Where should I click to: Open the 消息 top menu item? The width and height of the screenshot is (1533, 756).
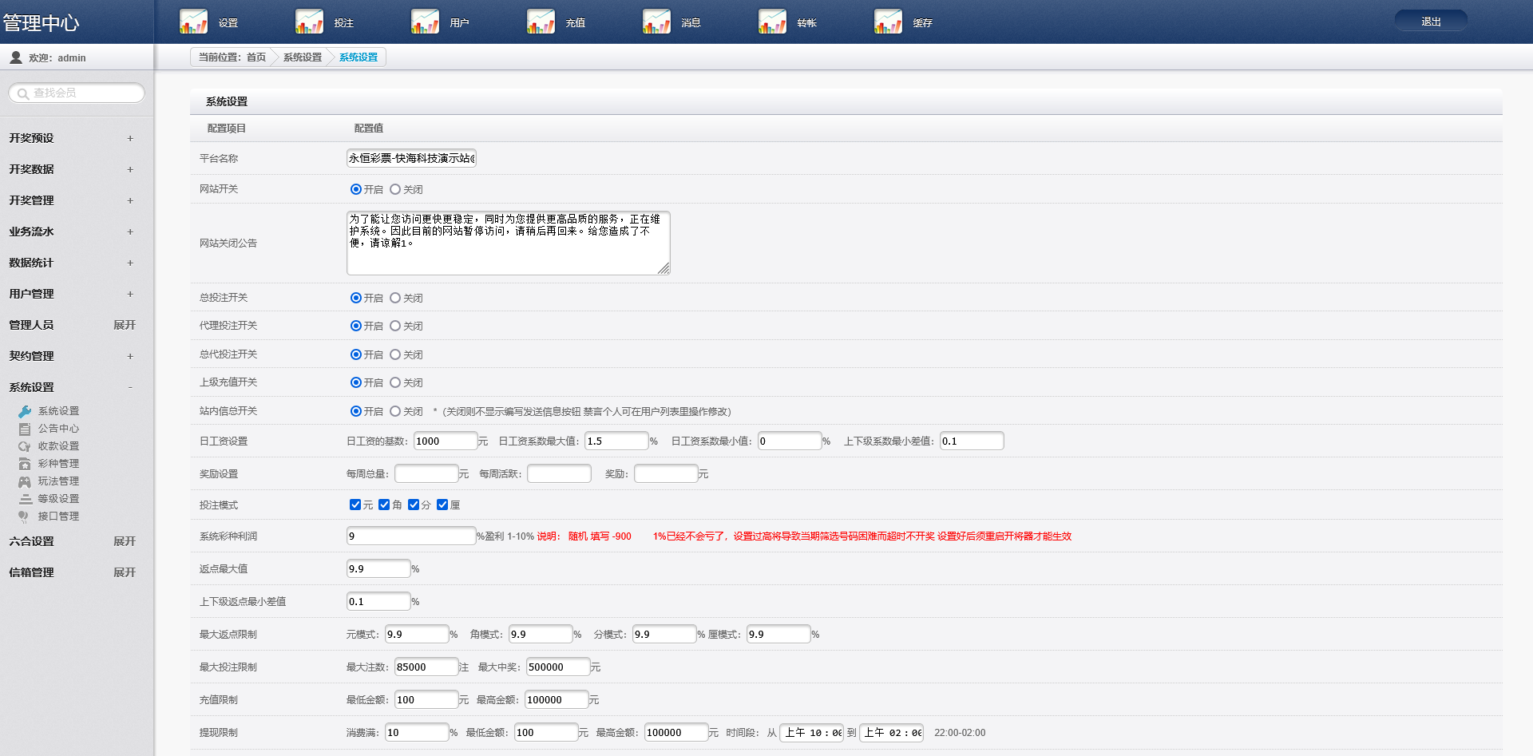coord(691,23)
